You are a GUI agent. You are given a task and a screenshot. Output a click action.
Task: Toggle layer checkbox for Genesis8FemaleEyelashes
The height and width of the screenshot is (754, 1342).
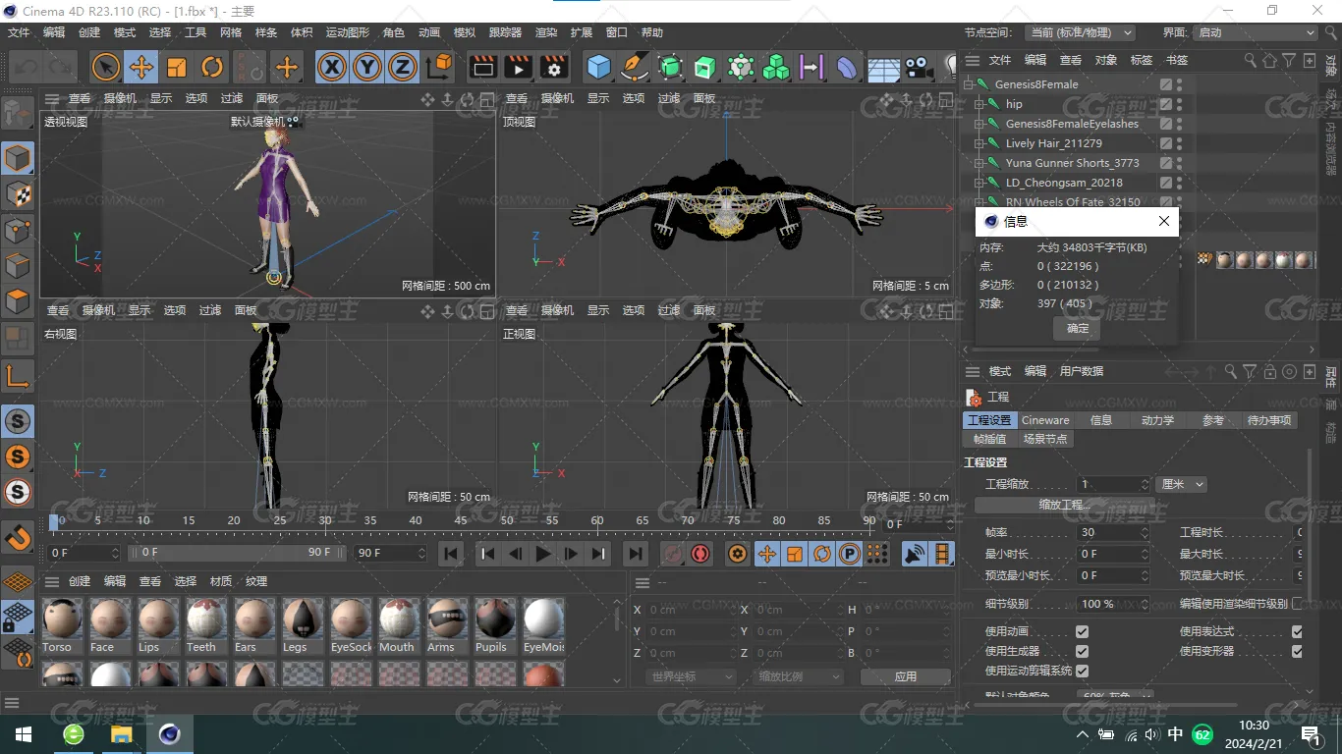[x=1166, y=124]
